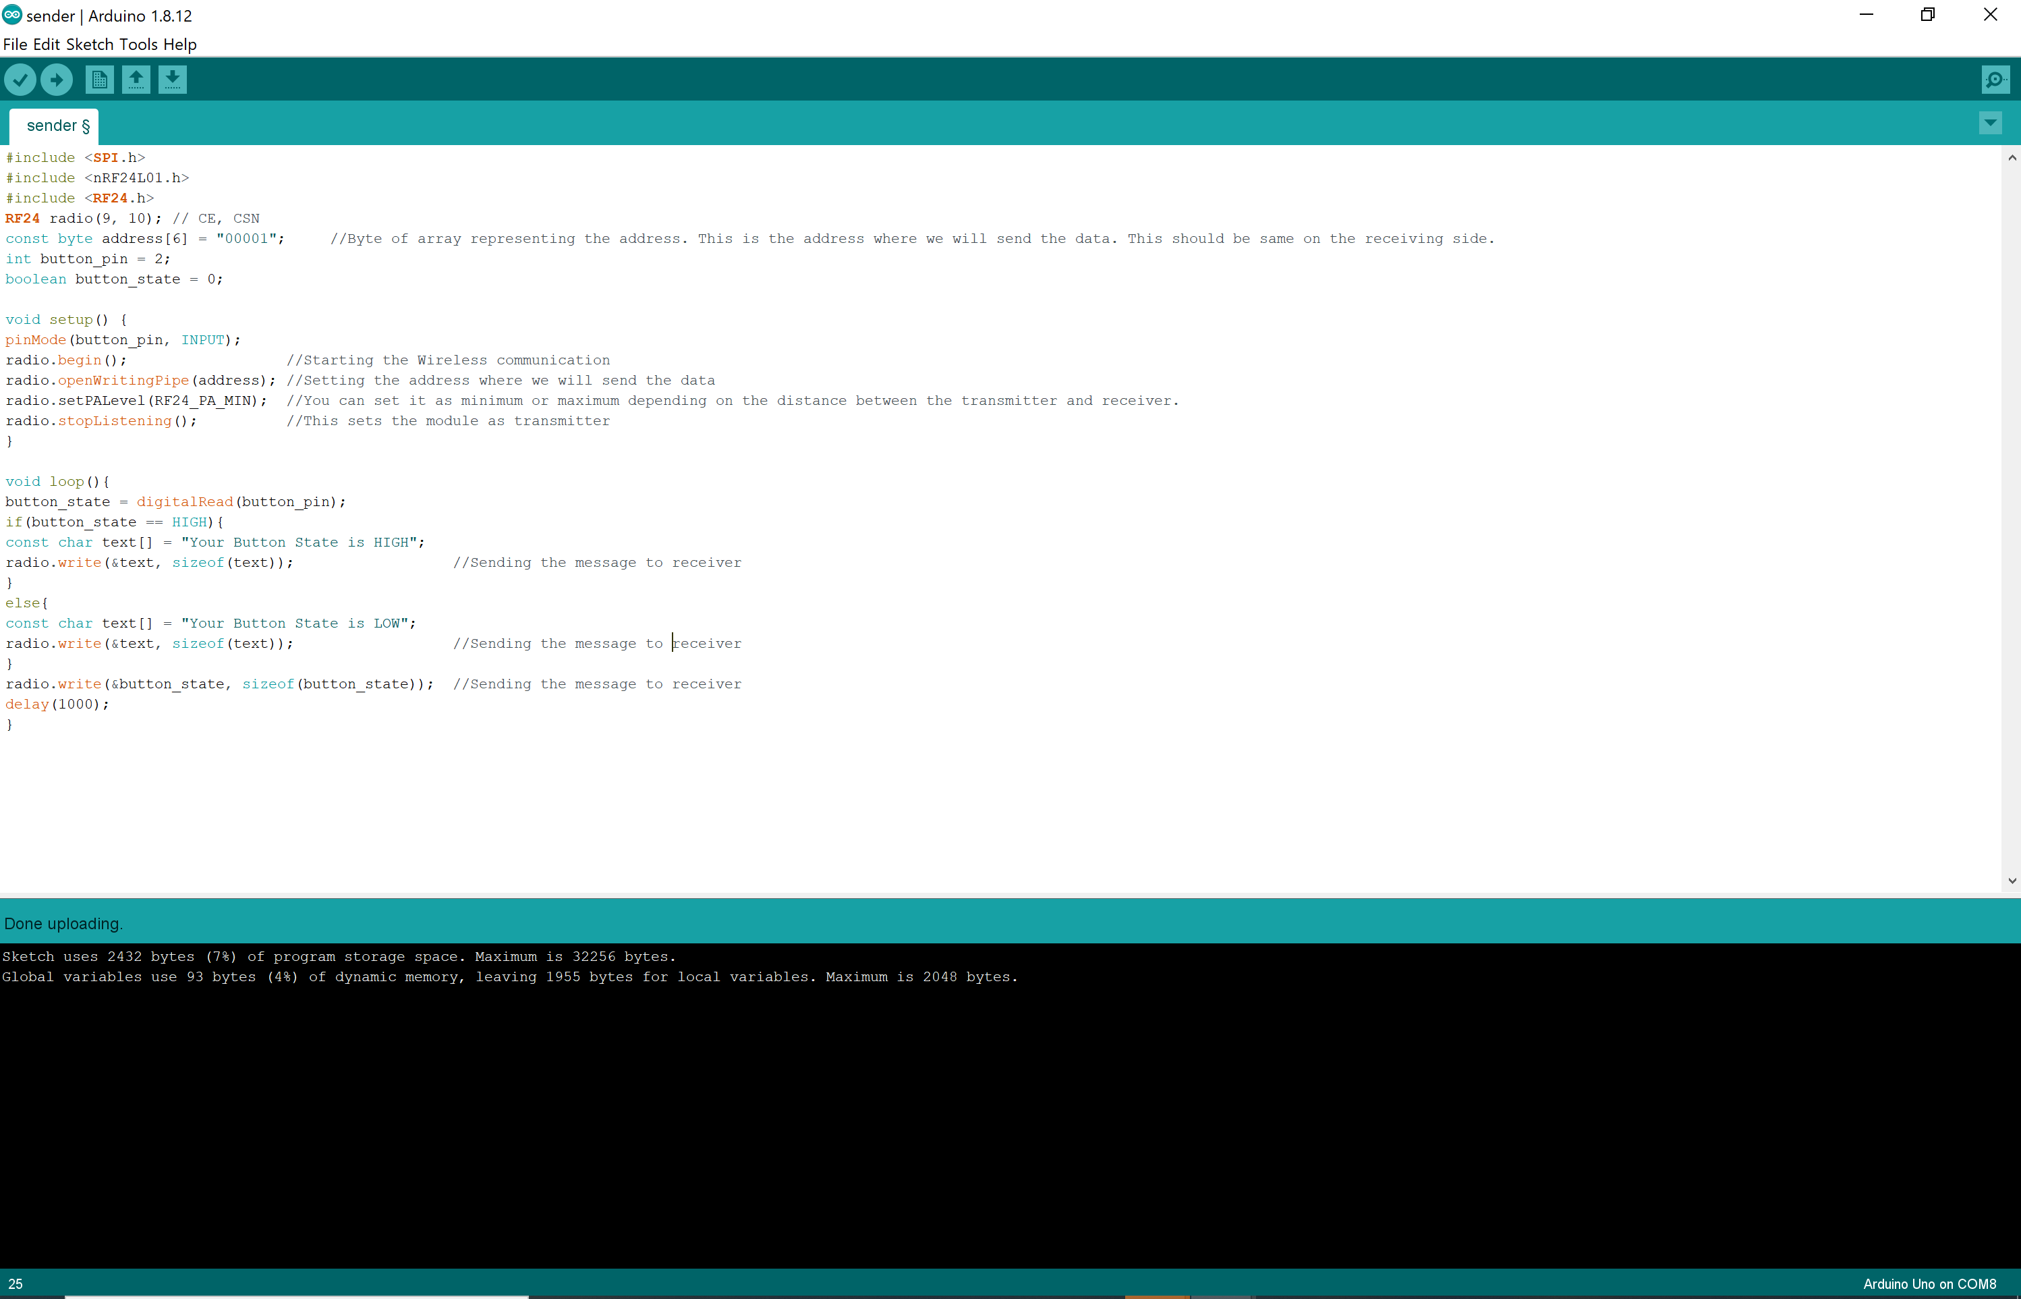The height and width of the screenshot is (1299, 2021).
Task: Click the '//Starting the Wireless communication' comment
Action: 449,360
